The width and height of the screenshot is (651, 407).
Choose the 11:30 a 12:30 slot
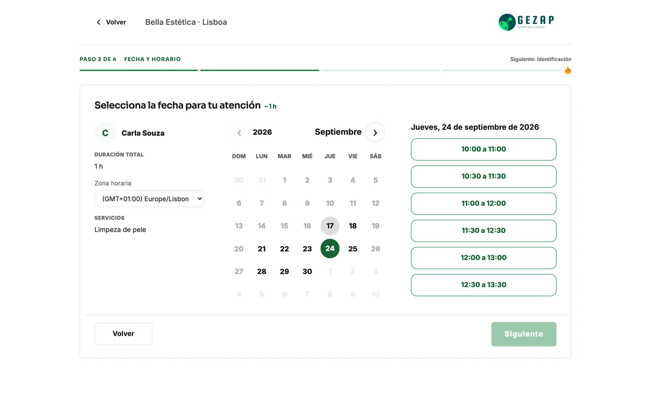(x=484, y=231)
